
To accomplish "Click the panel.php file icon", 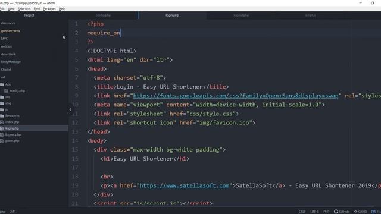I will coord(2,141).
